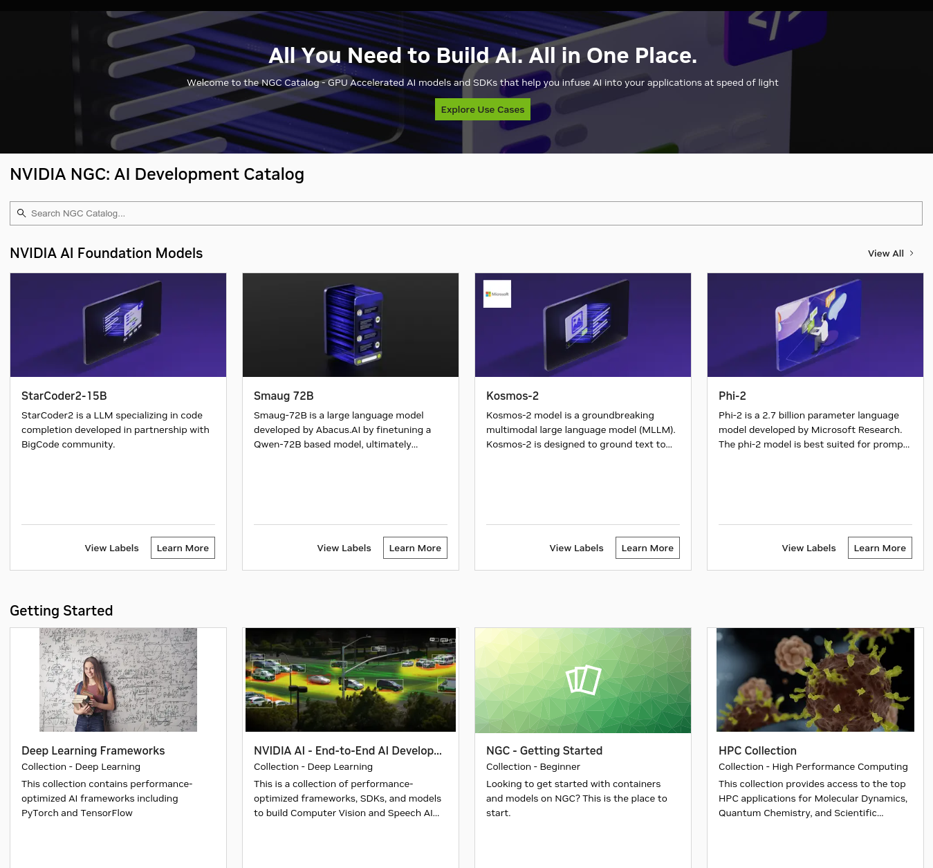Click NVIDIA AI End-to-End AI Develop title

[348, 750]
